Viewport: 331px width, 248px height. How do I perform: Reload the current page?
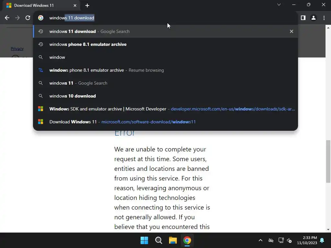click(x=28, y=18)
